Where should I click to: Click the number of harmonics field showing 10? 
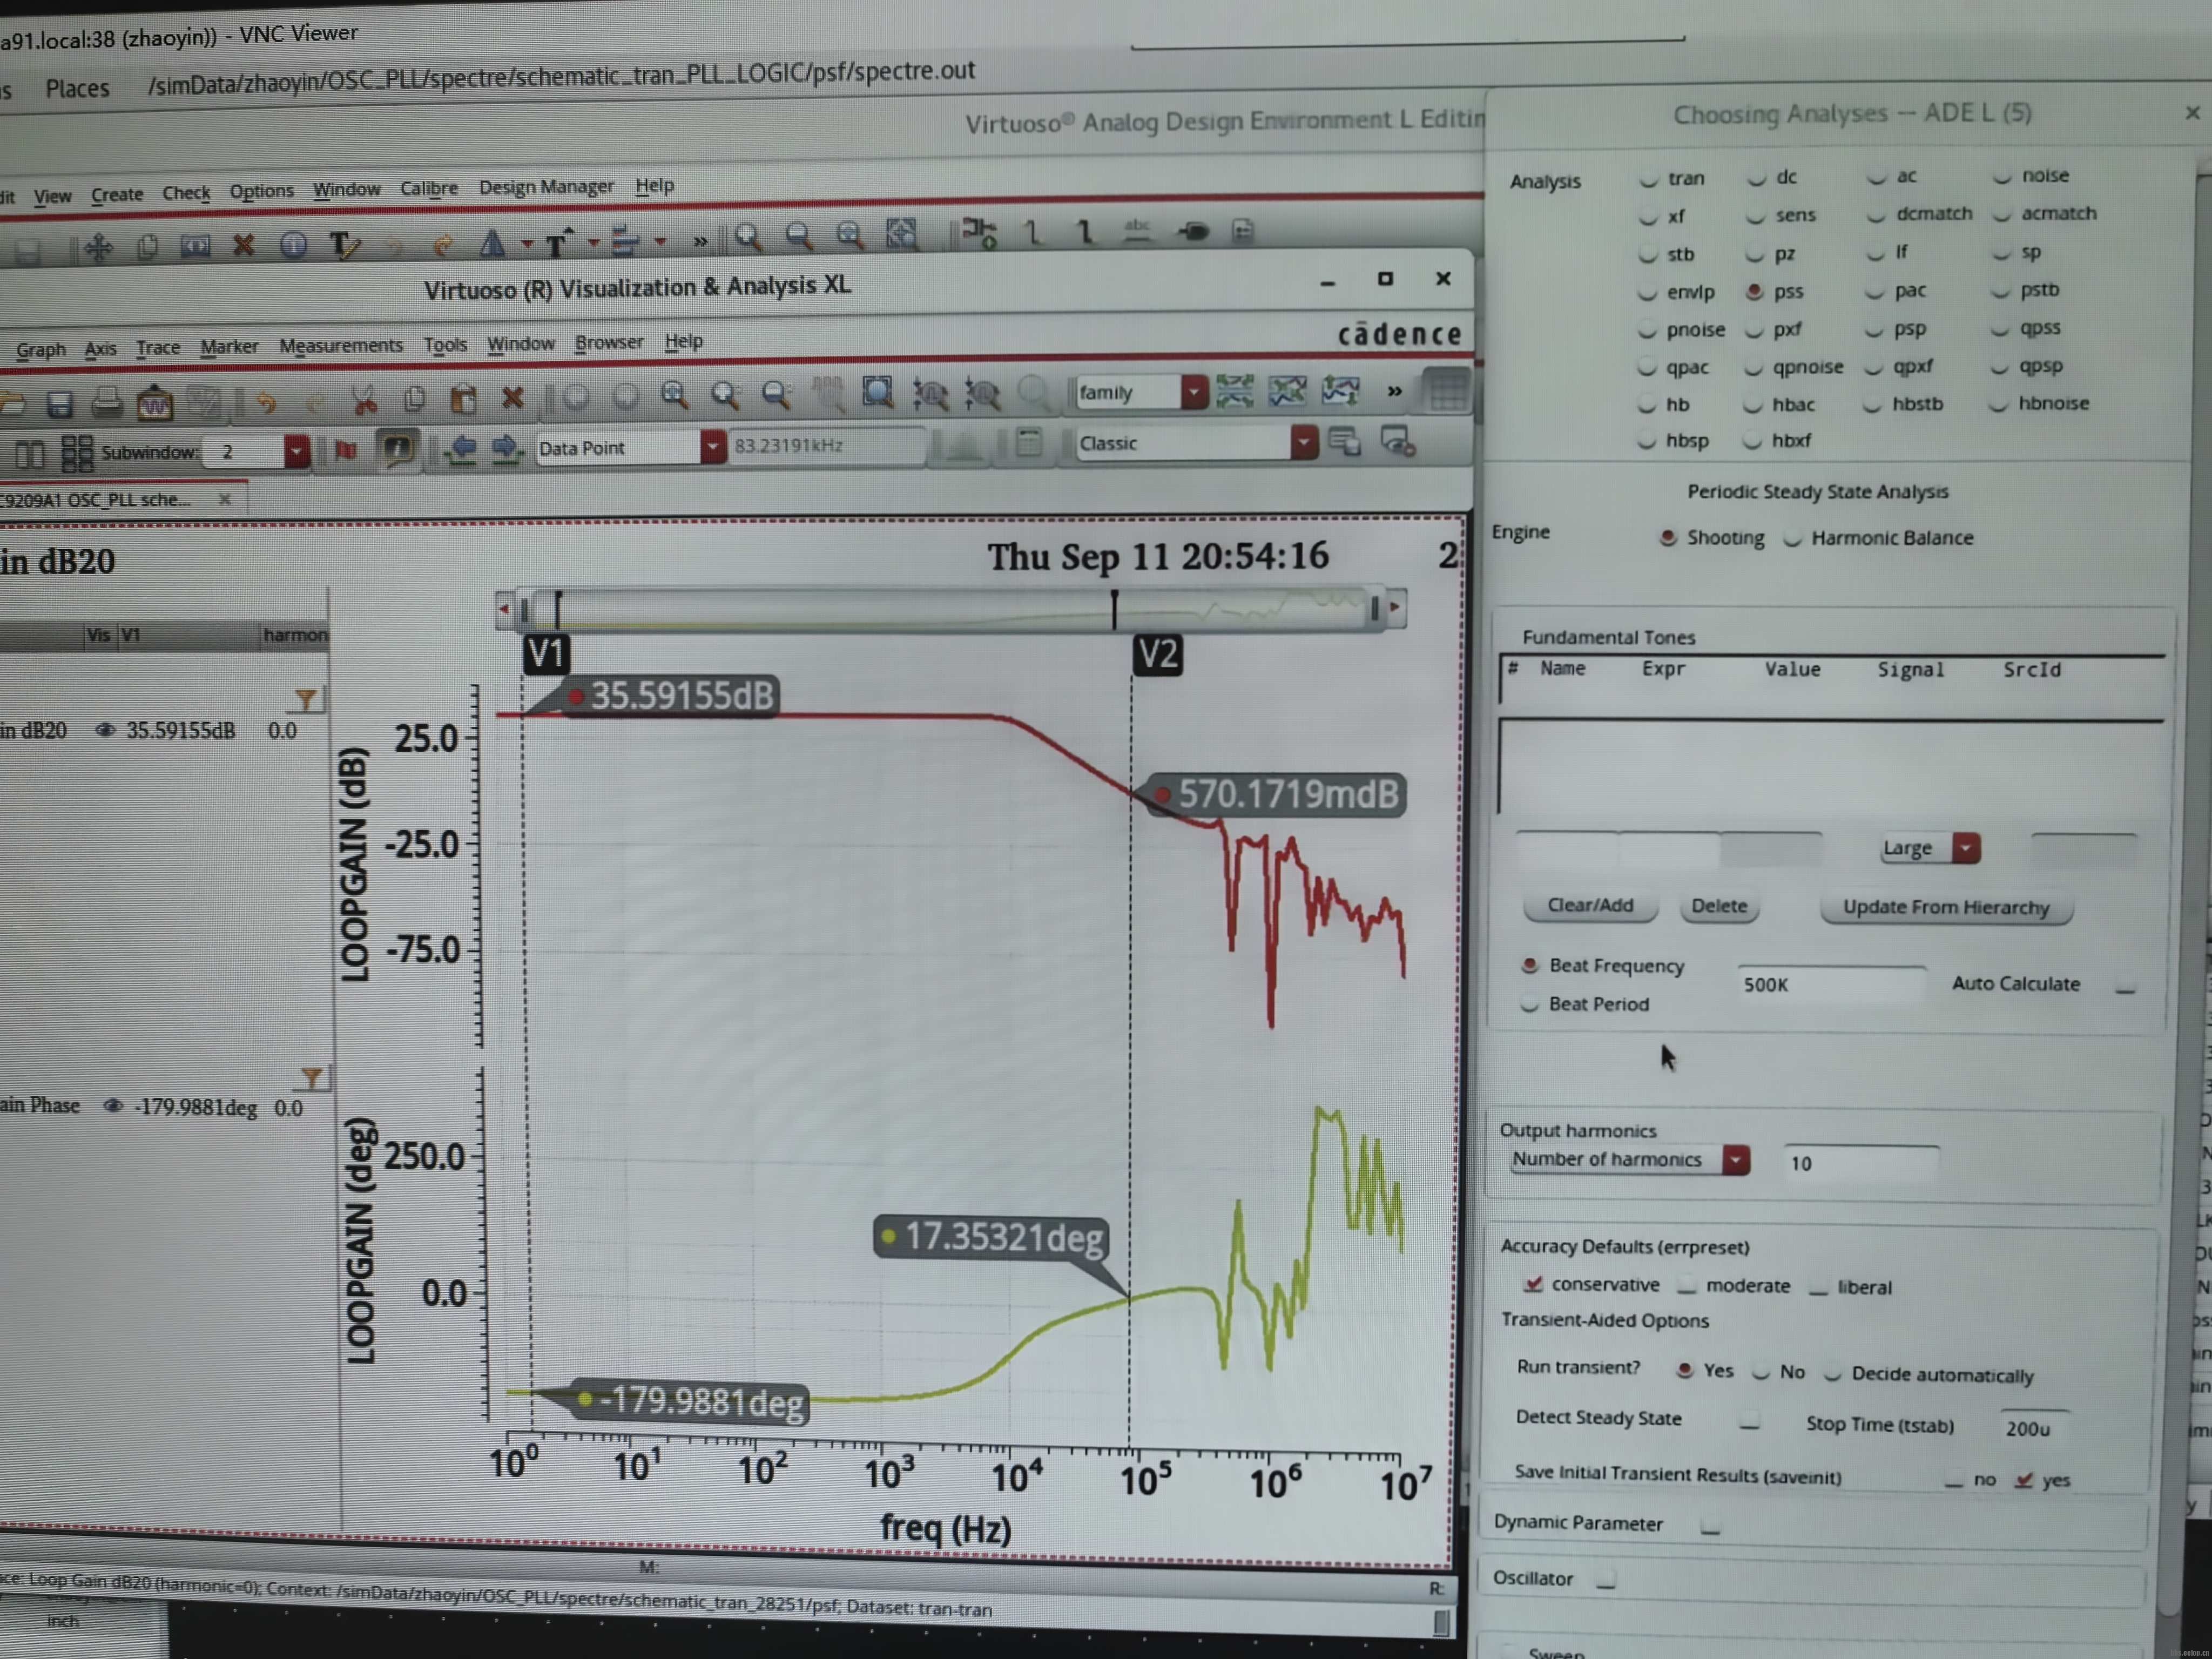pyautogui.click(x=1861, y=1162)
